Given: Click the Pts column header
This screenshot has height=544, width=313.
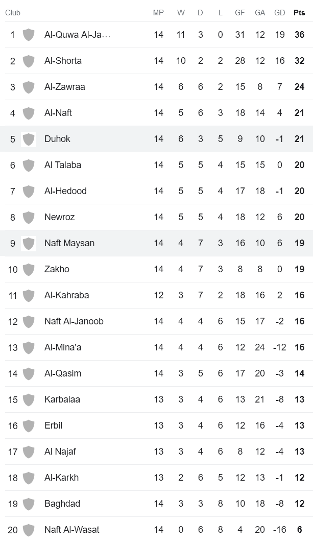Looking at the screenshot, I should point(299,13).
